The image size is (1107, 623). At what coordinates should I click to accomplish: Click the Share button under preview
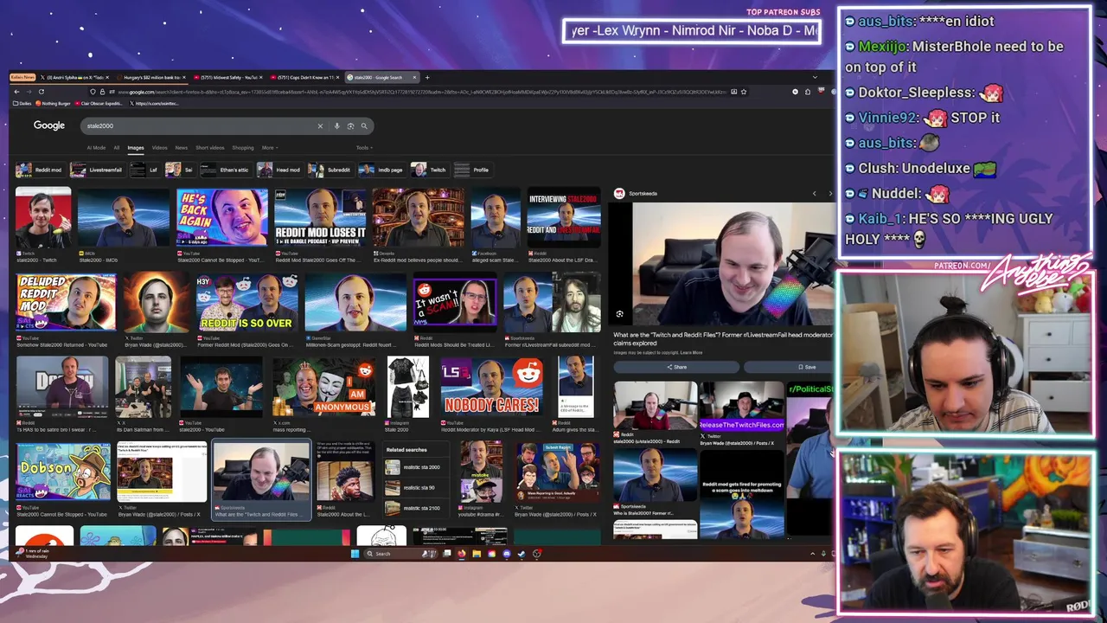(x=678, y=367)
